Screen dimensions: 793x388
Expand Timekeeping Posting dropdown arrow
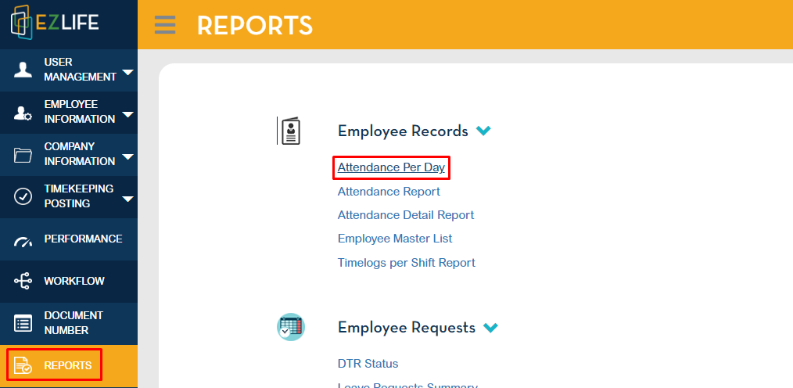(128, 199)
